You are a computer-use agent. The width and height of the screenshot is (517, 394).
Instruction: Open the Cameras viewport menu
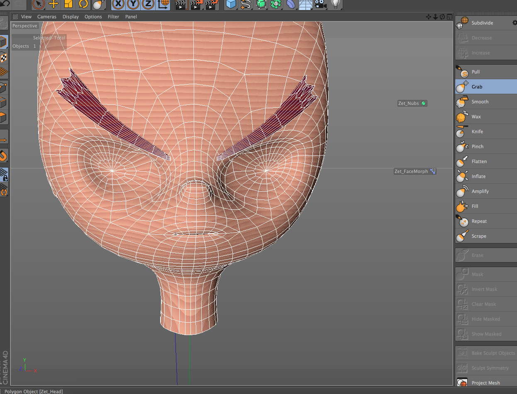(x=46, y=17)
